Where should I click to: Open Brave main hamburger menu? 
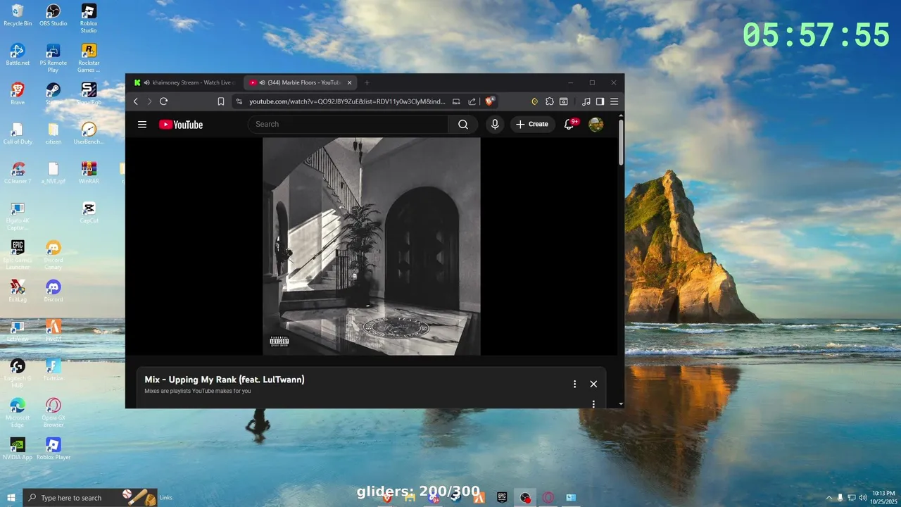coord(614,101)
